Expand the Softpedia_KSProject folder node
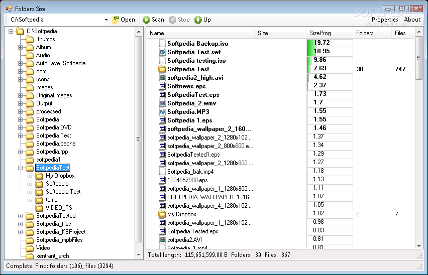The height and width of the screenshot is (275, 428). click(x=21, y=232)
